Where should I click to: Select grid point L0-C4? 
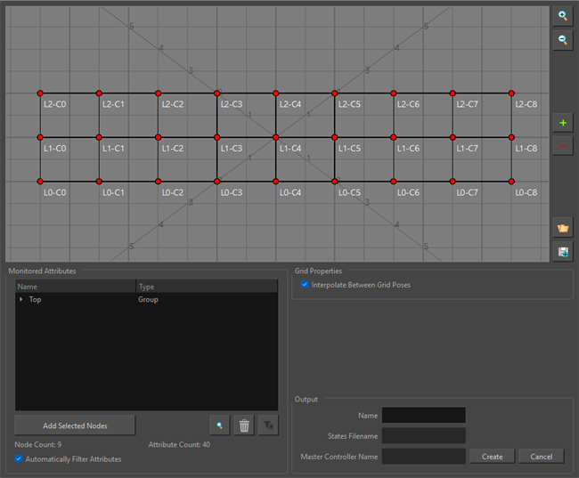276,182
